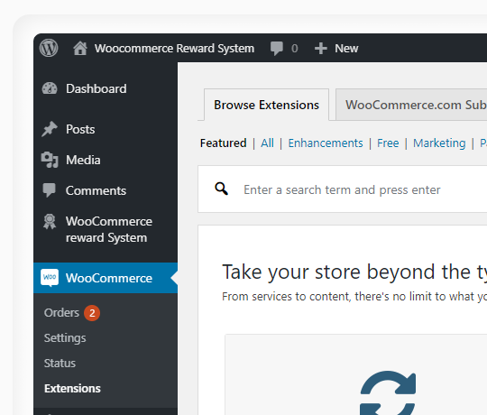Click the reward ribbon badge icon

pos(50,221)
